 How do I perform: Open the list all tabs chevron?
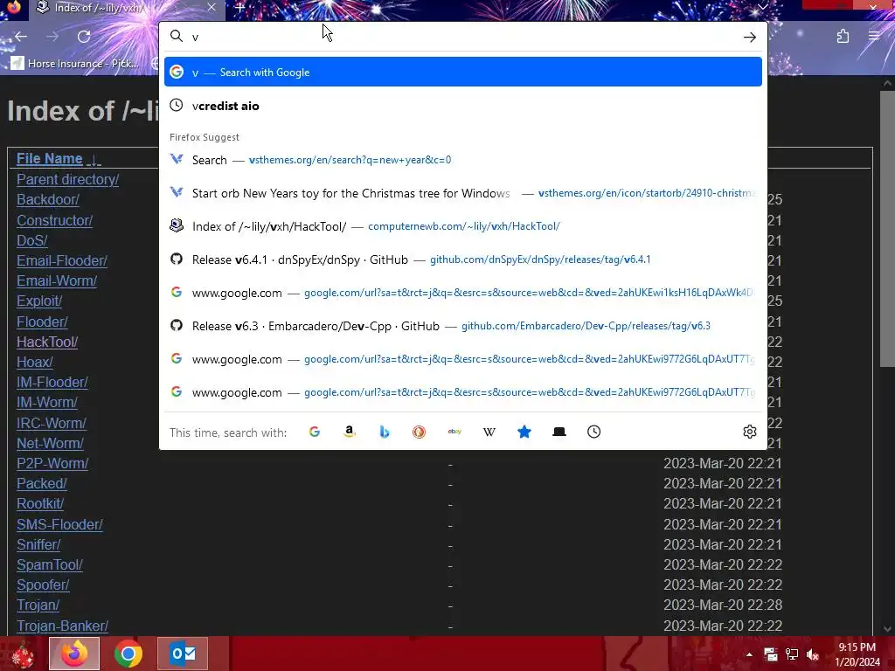[x=762, y=7]
